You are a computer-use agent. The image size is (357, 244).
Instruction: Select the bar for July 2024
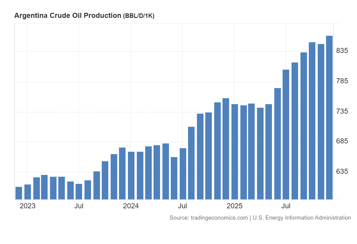183,173
